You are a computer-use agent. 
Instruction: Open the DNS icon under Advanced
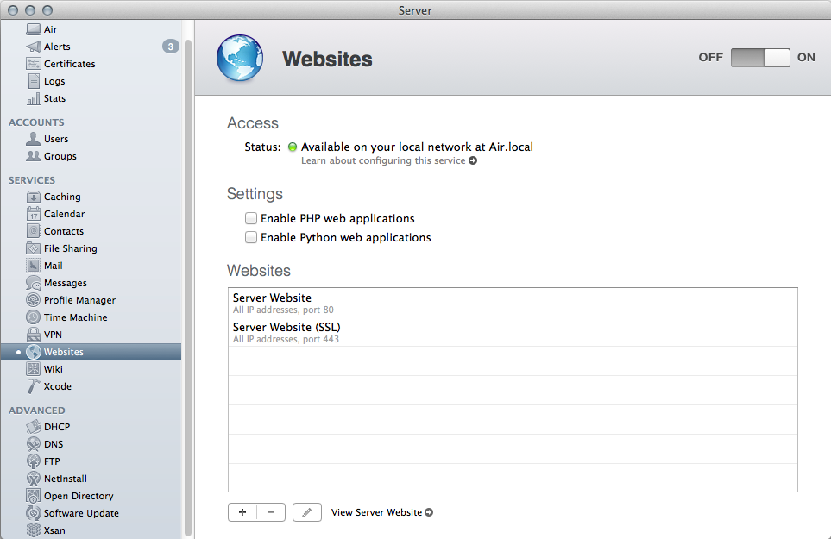click(x=34, y=444)
